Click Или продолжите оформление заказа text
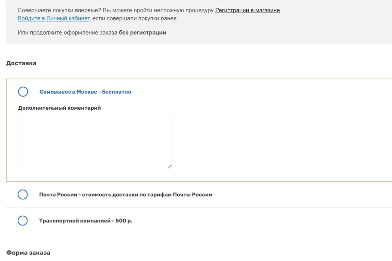Screen dimensions: 392x261 [67, 33]
